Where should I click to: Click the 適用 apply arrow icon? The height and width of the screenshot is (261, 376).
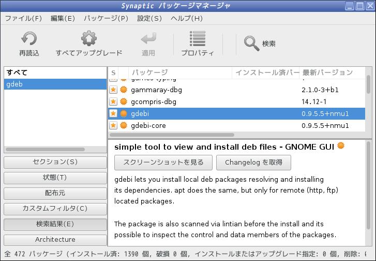point(148,38)
